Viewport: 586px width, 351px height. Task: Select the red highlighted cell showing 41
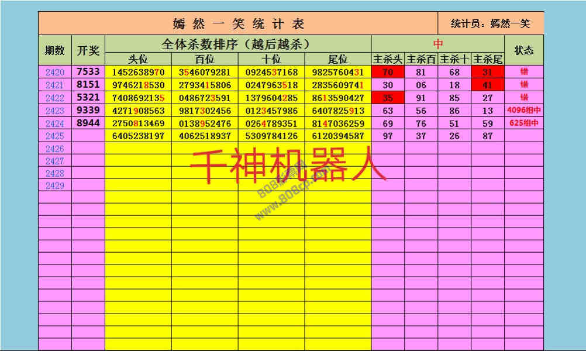pyautogui.click(x=488, y=85)
